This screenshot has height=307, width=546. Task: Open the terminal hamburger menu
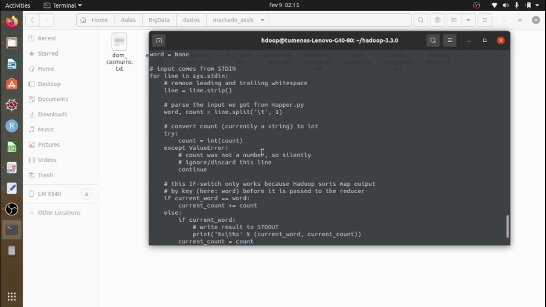pos(450,41)
